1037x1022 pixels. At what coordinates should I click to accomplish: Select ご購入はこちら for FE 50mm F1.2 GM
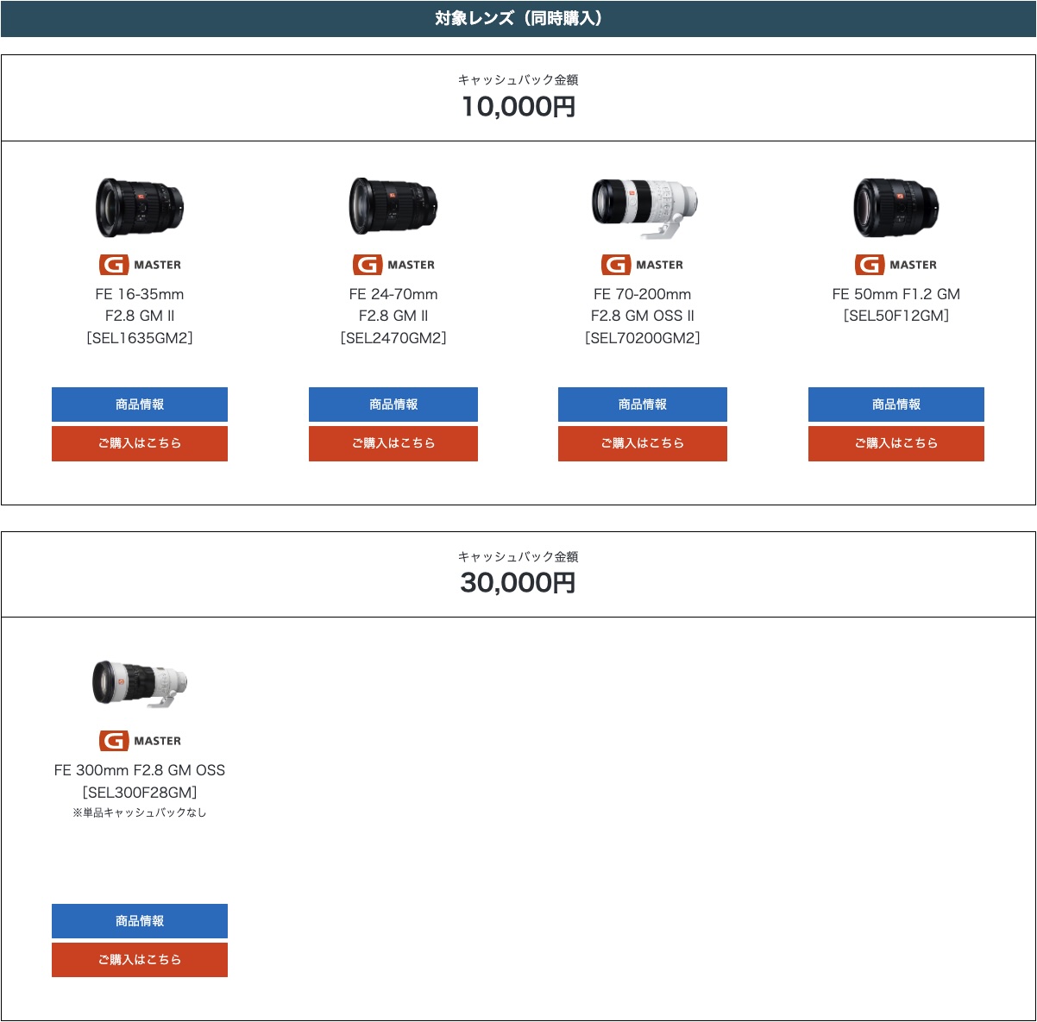(896, 443)
